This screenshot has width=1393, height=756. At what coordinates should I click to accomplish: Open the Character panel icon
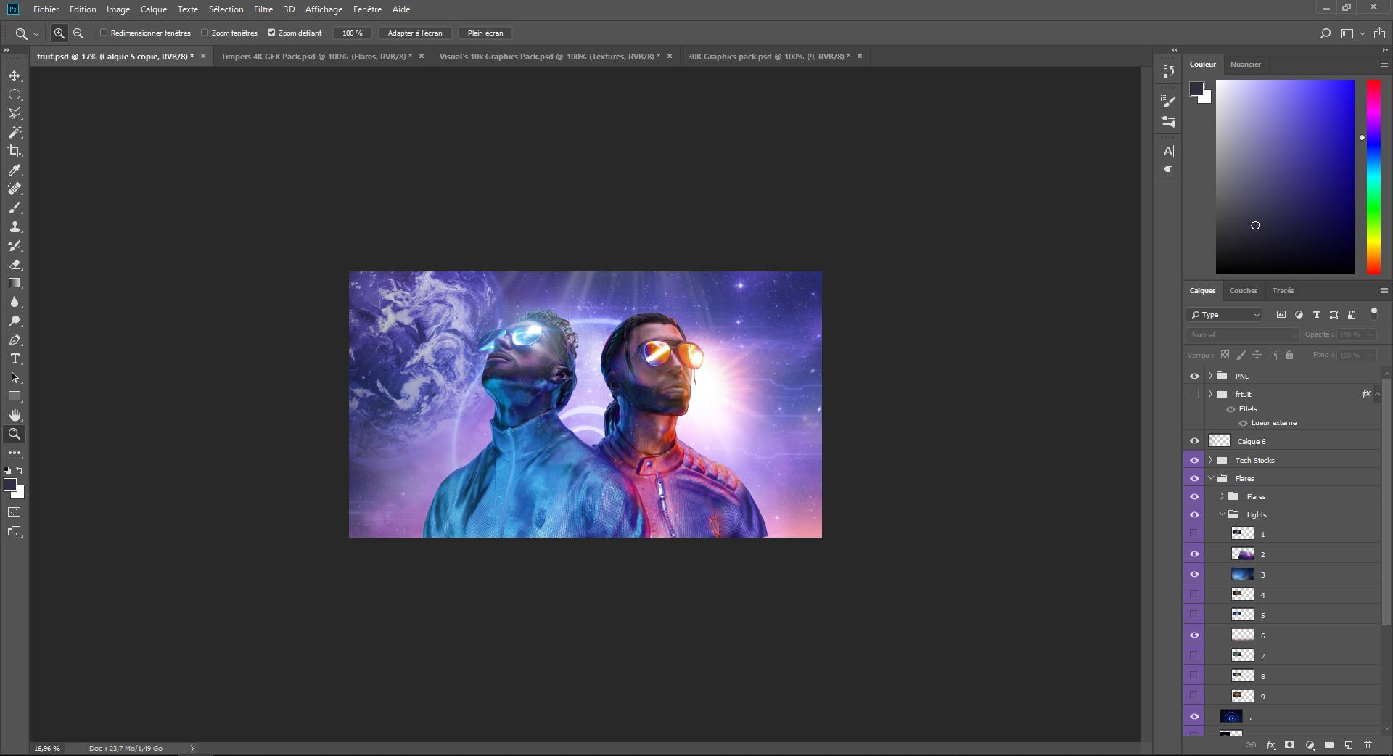coord(1168,151)
